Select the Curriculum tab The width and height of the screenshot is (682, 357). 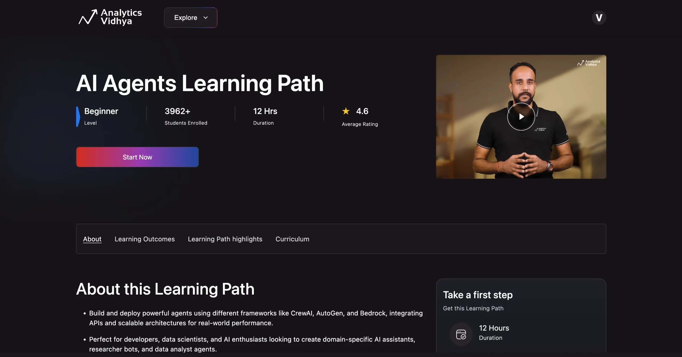292,239
